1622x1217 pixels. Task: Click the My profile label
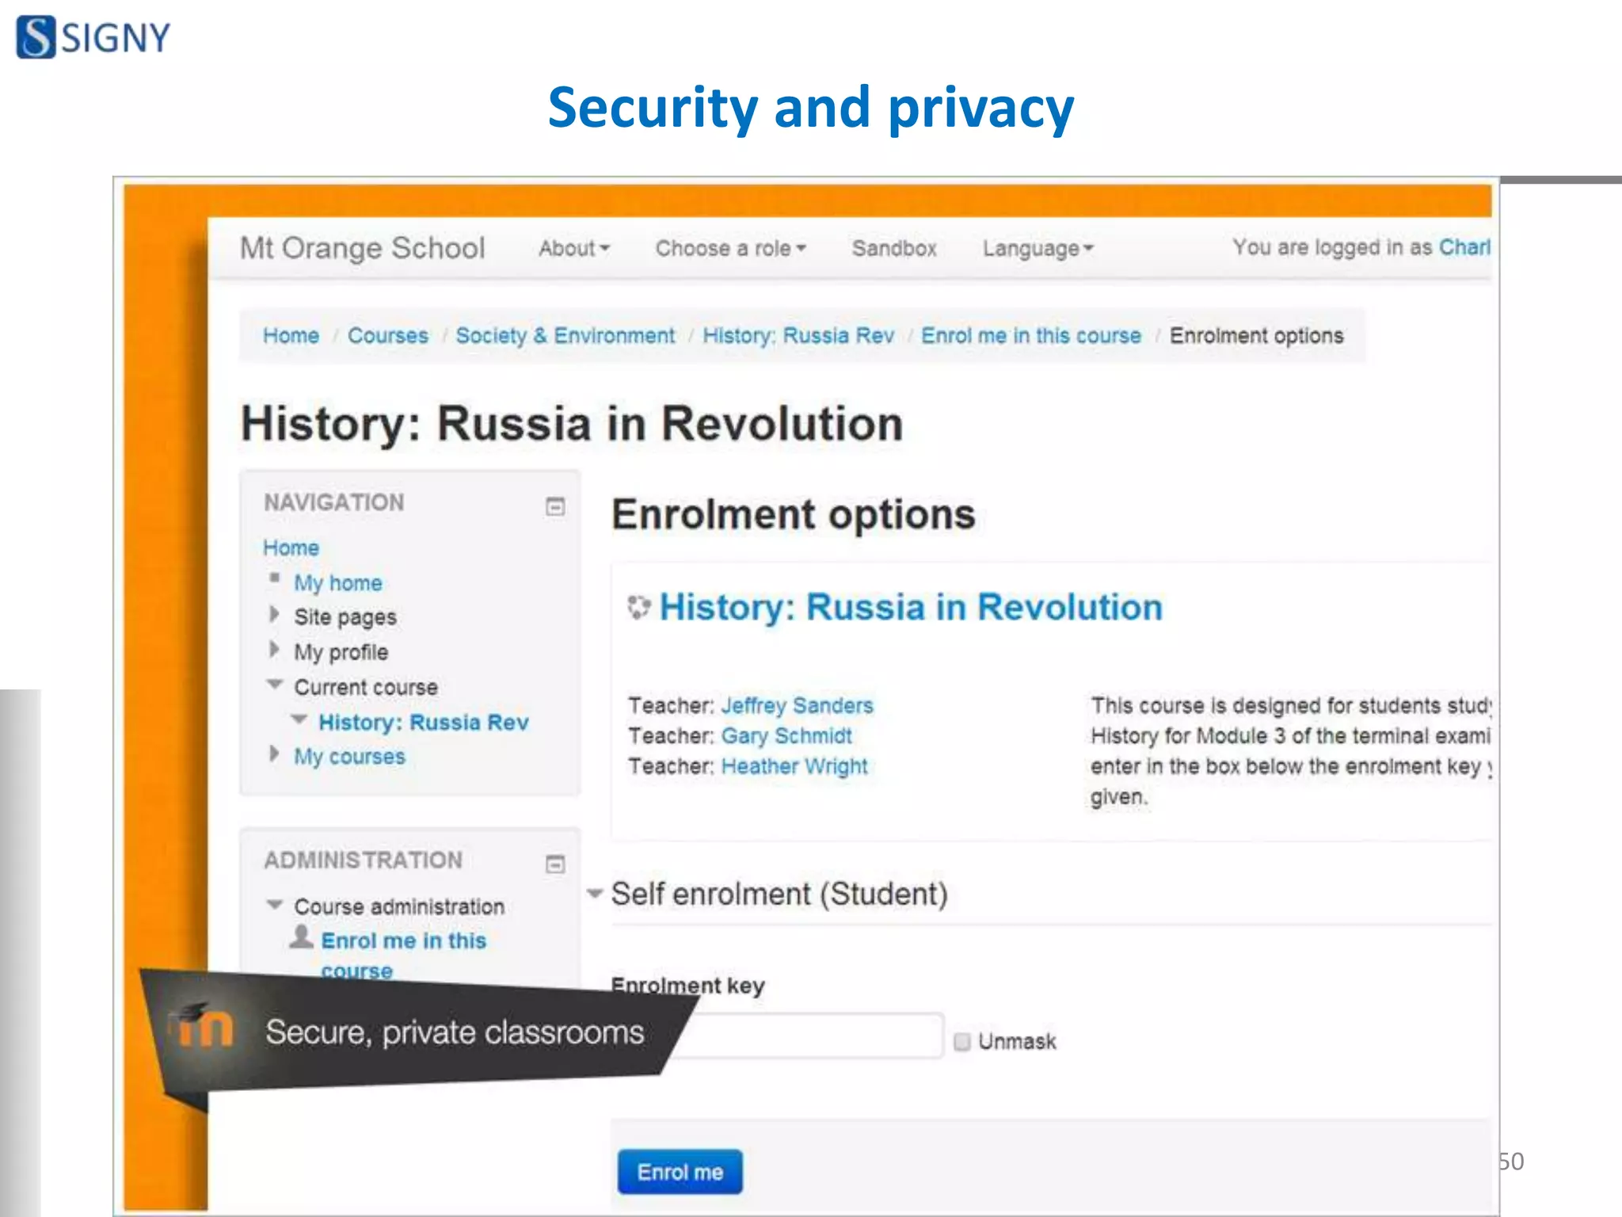341,653
